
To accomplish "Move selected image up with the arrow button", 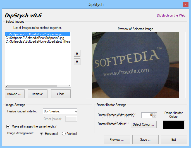I will pyautogui.click(x=77, y=53).
